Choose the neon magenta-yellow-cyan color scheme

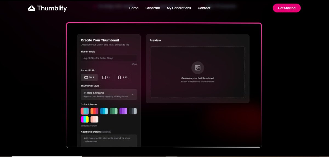(85, 119)
